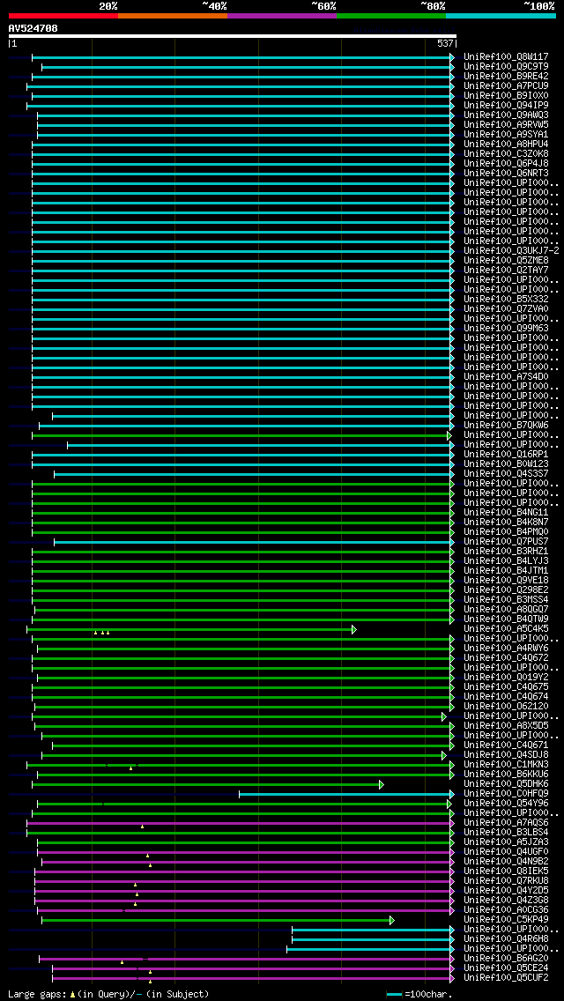Viewport: 564px width, 1001px height.
Task: Select the UniRef100_Q298E2 hit name
Action: pos(506,589)
